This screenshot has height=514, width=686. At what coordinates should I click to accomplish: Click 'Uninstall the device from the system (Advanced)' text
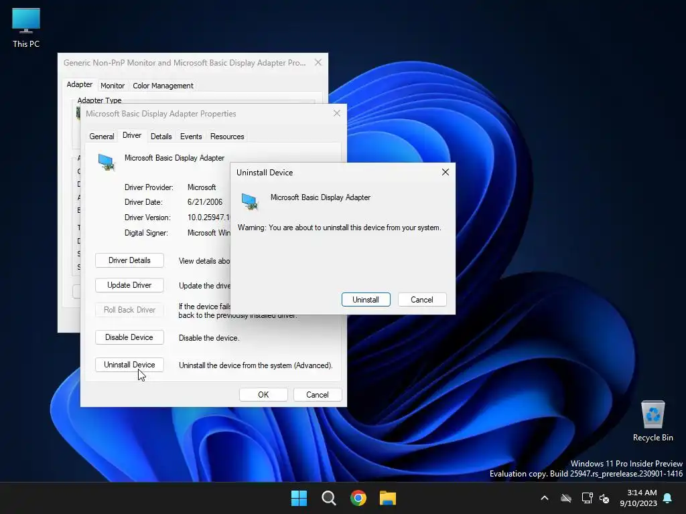[x=255, y=365]
